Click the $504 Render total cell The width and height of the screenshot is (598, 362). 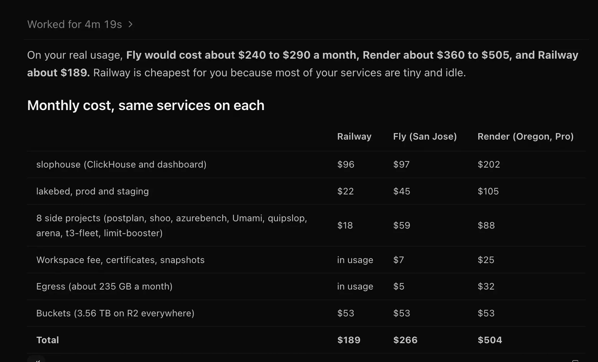click(x=490, y=340)
